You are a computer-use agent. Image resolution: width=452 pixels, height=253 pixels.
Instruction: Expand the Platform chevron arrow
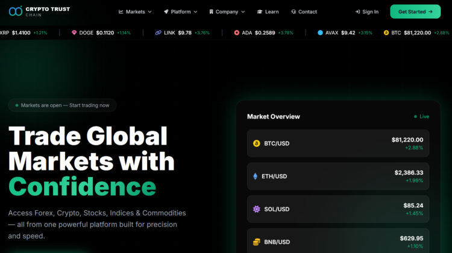(x=195, y=12)
